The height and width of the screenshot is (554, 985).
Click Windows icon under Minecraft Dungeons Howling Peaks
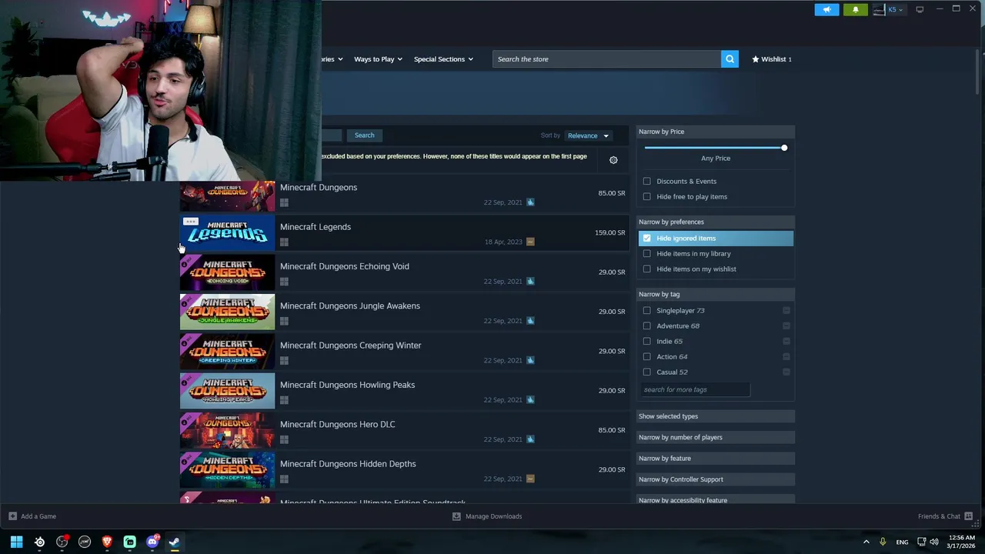(x=284, y=400)
